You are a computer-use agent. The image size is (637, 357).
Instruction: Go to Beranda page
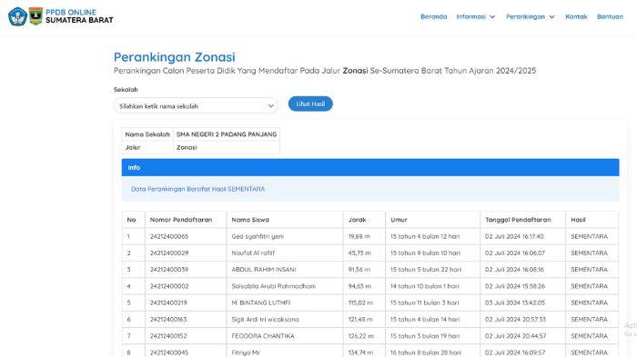[433, 16]
